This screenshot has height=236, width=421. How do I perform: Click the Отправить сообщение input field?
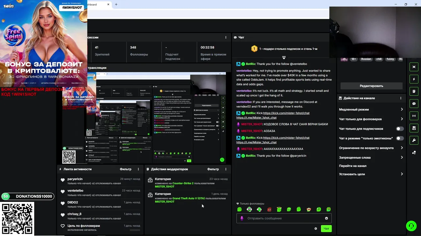(284, 218)
